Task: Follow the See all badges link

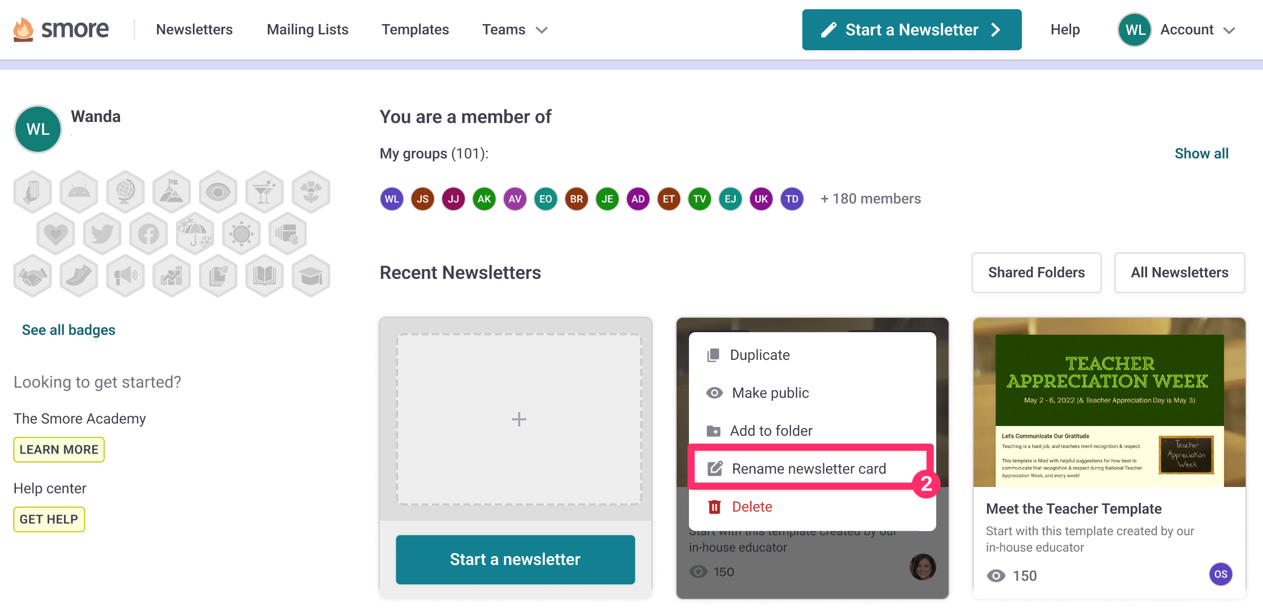Action: pyautogui.click(x=69, y=330)
